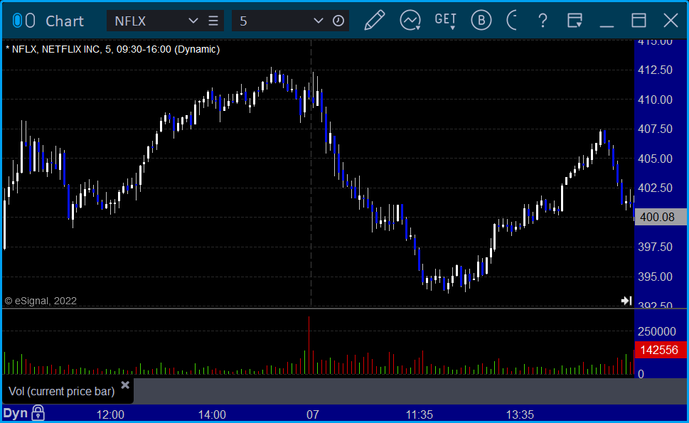Expand the interval dropdown chevron beside 5
Viewport: 689px width, 423px height.
[318, 21]
